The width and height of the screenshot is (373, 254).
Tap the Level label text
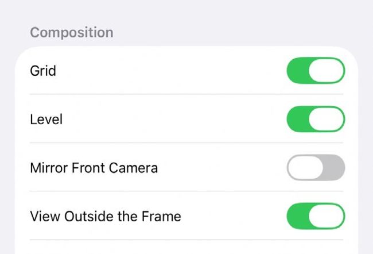(46, 120)
